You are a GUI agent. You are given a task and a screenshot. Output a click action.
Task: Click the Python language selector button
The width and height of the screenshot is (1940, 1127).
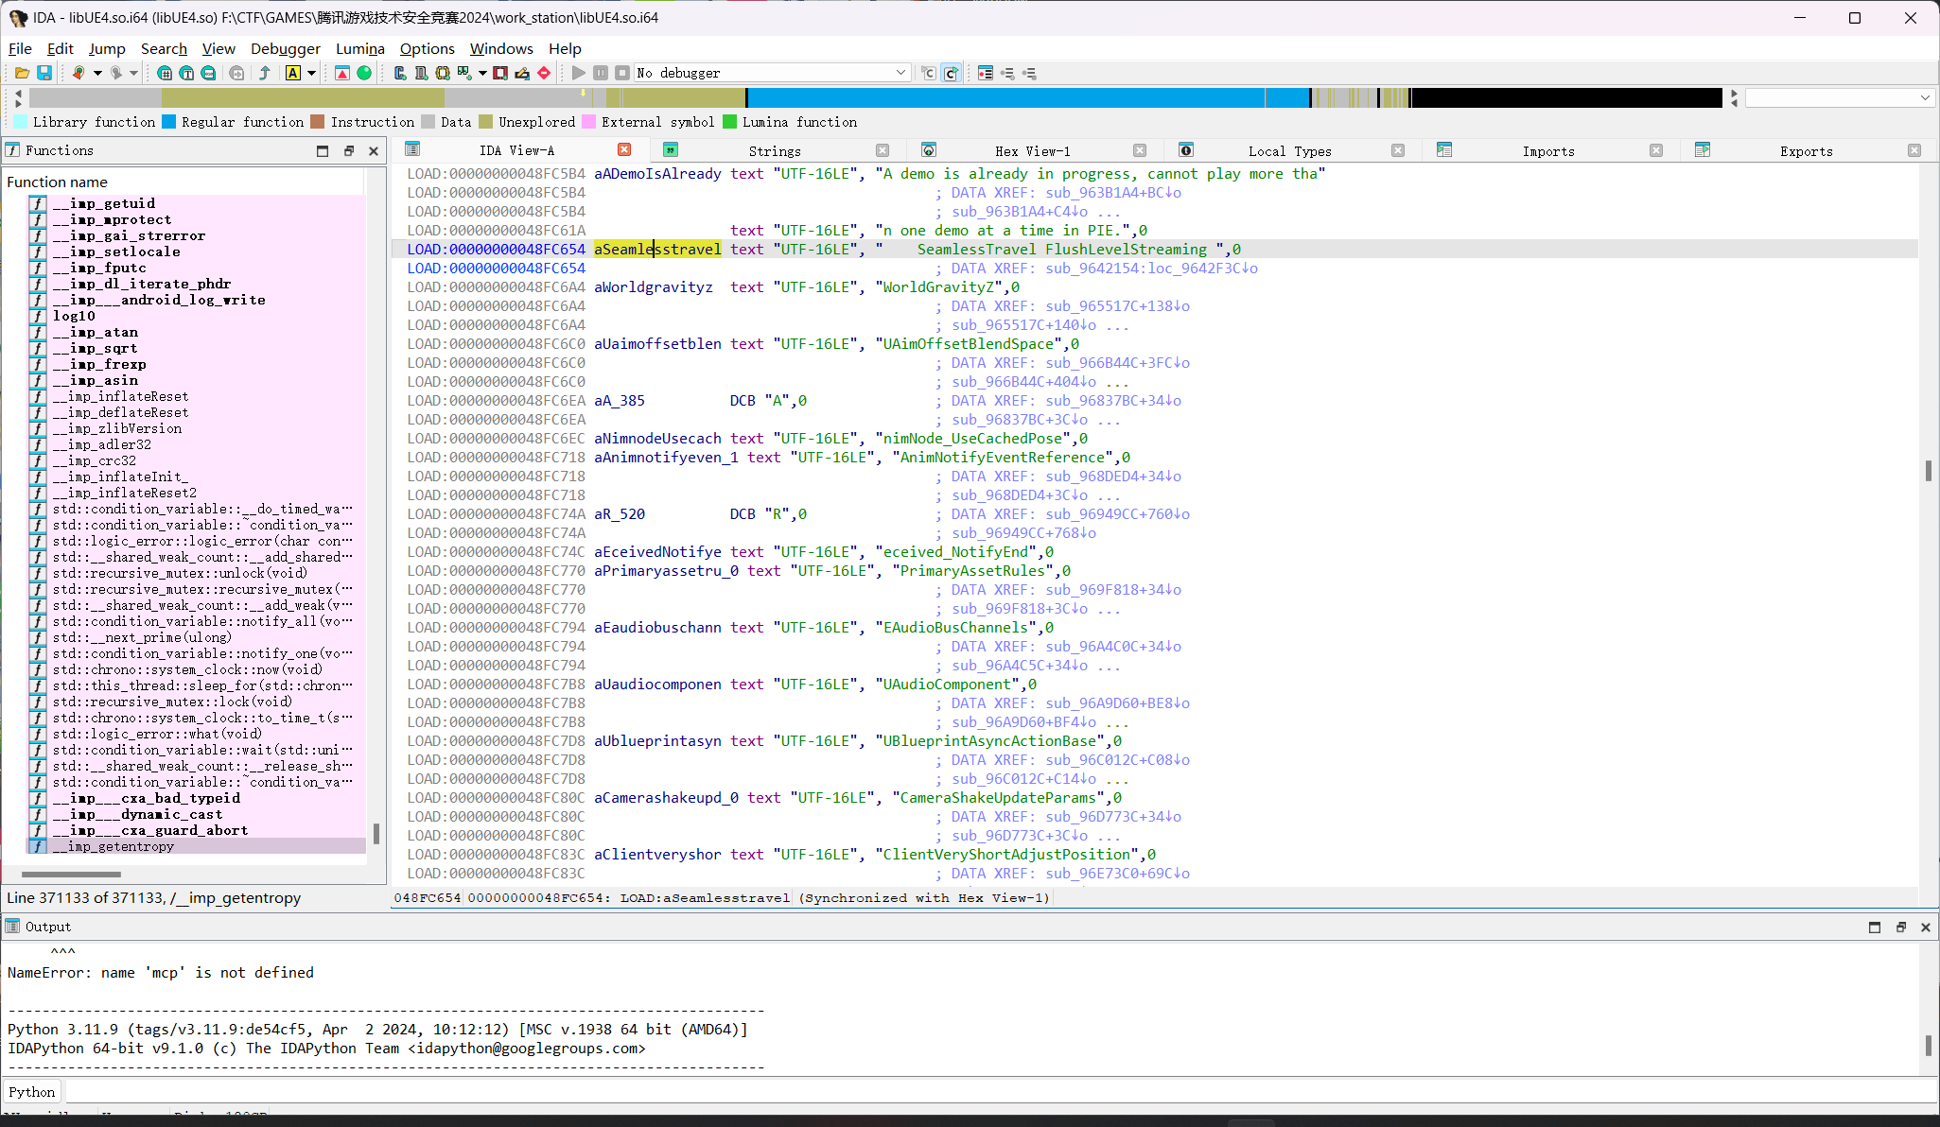pos(32,1091)
